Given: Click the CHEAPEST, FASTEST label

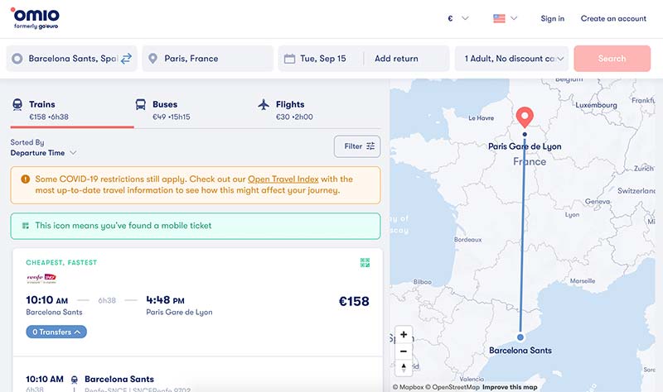Looking at the screenshot, I should click(61, 262).
